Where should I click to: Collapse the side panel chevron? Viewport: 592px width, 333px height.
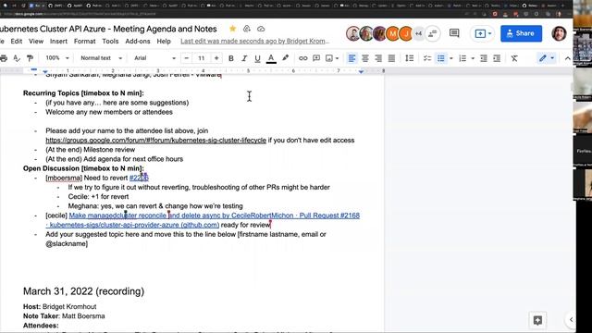pos(571,319)
